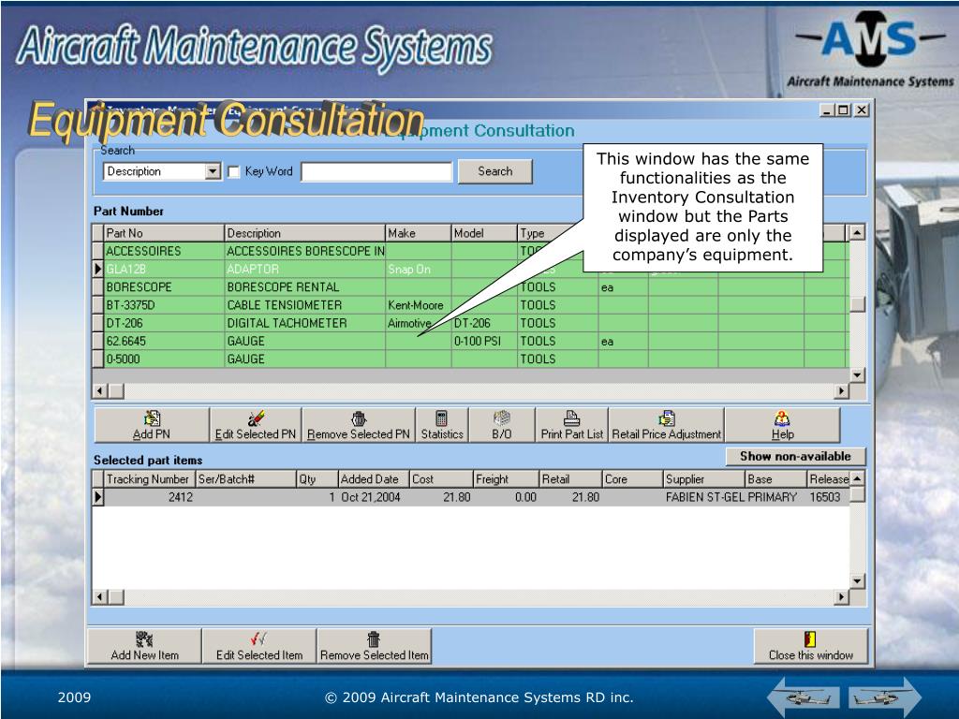The image size is (959, 719).
Task: Click the Remove Selected Item trash icon
Action: pyautogui.click(x=374, y=639)
